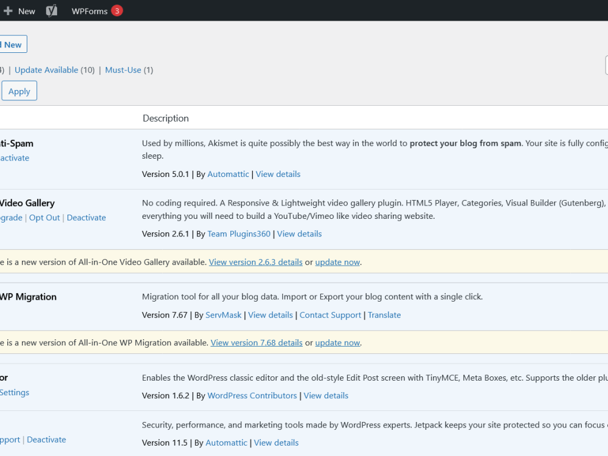The height and width of the screenshot is (456, 608).
Task: Click the WPForms notification badge showing 3
Action: pos(117,11)
